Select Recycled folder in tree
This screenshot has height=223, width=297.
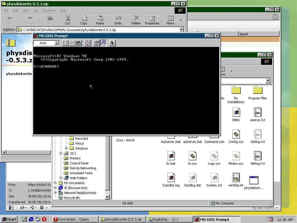81,139
